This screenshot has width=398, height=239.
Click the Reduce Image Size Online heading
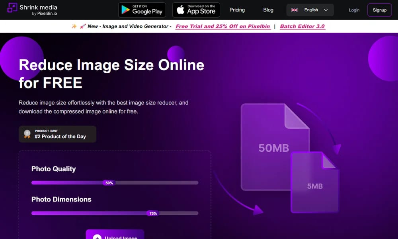[x=111, y=74]
